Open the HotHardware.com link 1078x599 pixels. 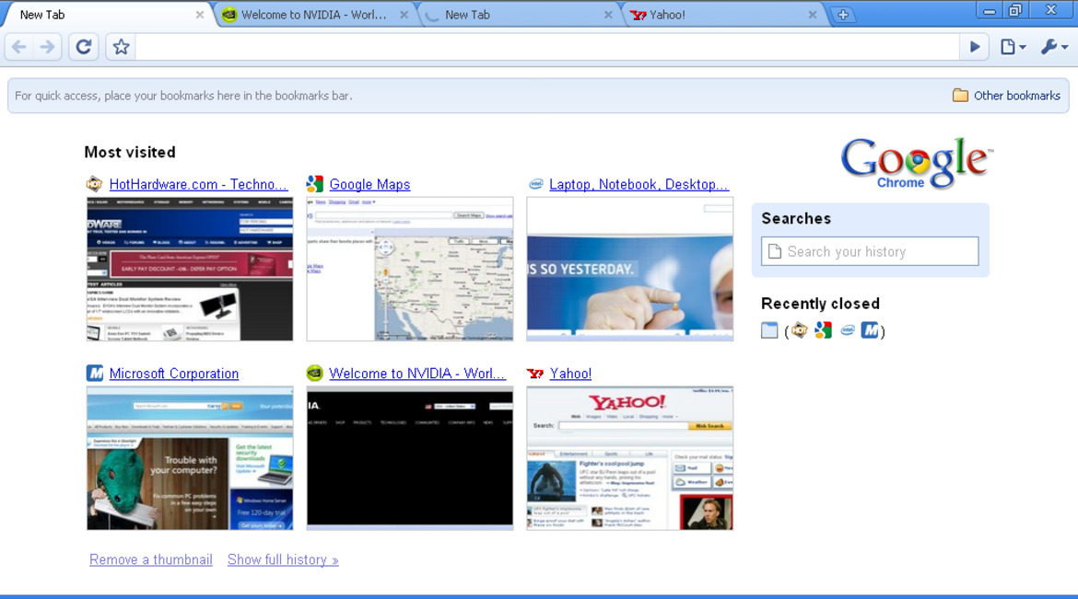198,184
